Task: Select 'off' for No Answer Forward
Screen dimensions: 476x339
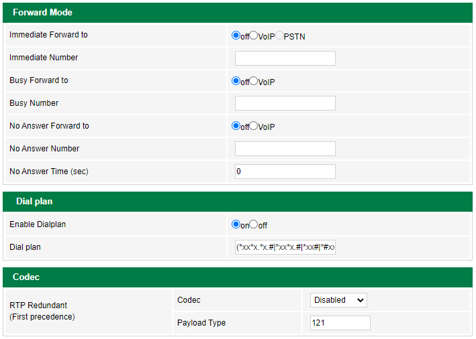Action: click(236, 126)
